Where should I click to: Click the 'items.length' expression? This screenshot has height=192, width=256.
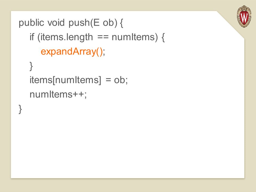(67, 37)
